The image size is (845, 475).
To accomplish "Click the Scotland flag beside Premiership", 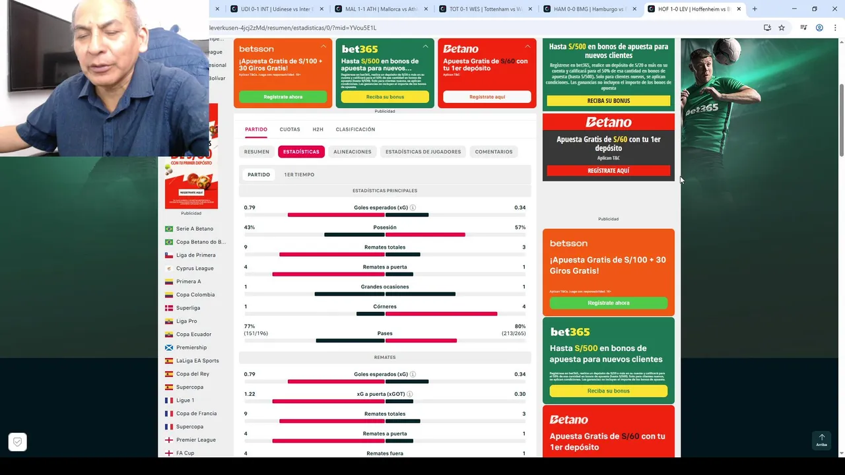I will coord(169,348).
